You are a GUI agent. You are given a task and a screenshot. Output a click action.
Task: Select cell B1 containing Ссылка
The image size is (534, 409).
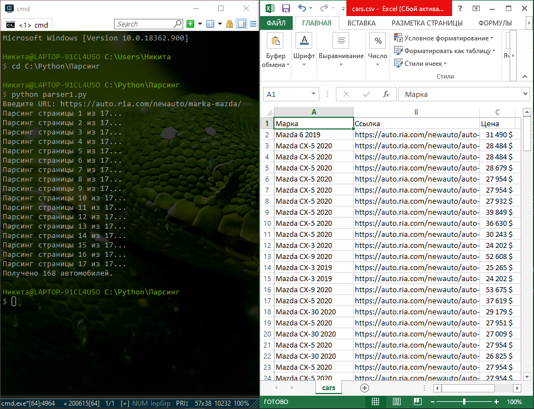click(416, 123)
